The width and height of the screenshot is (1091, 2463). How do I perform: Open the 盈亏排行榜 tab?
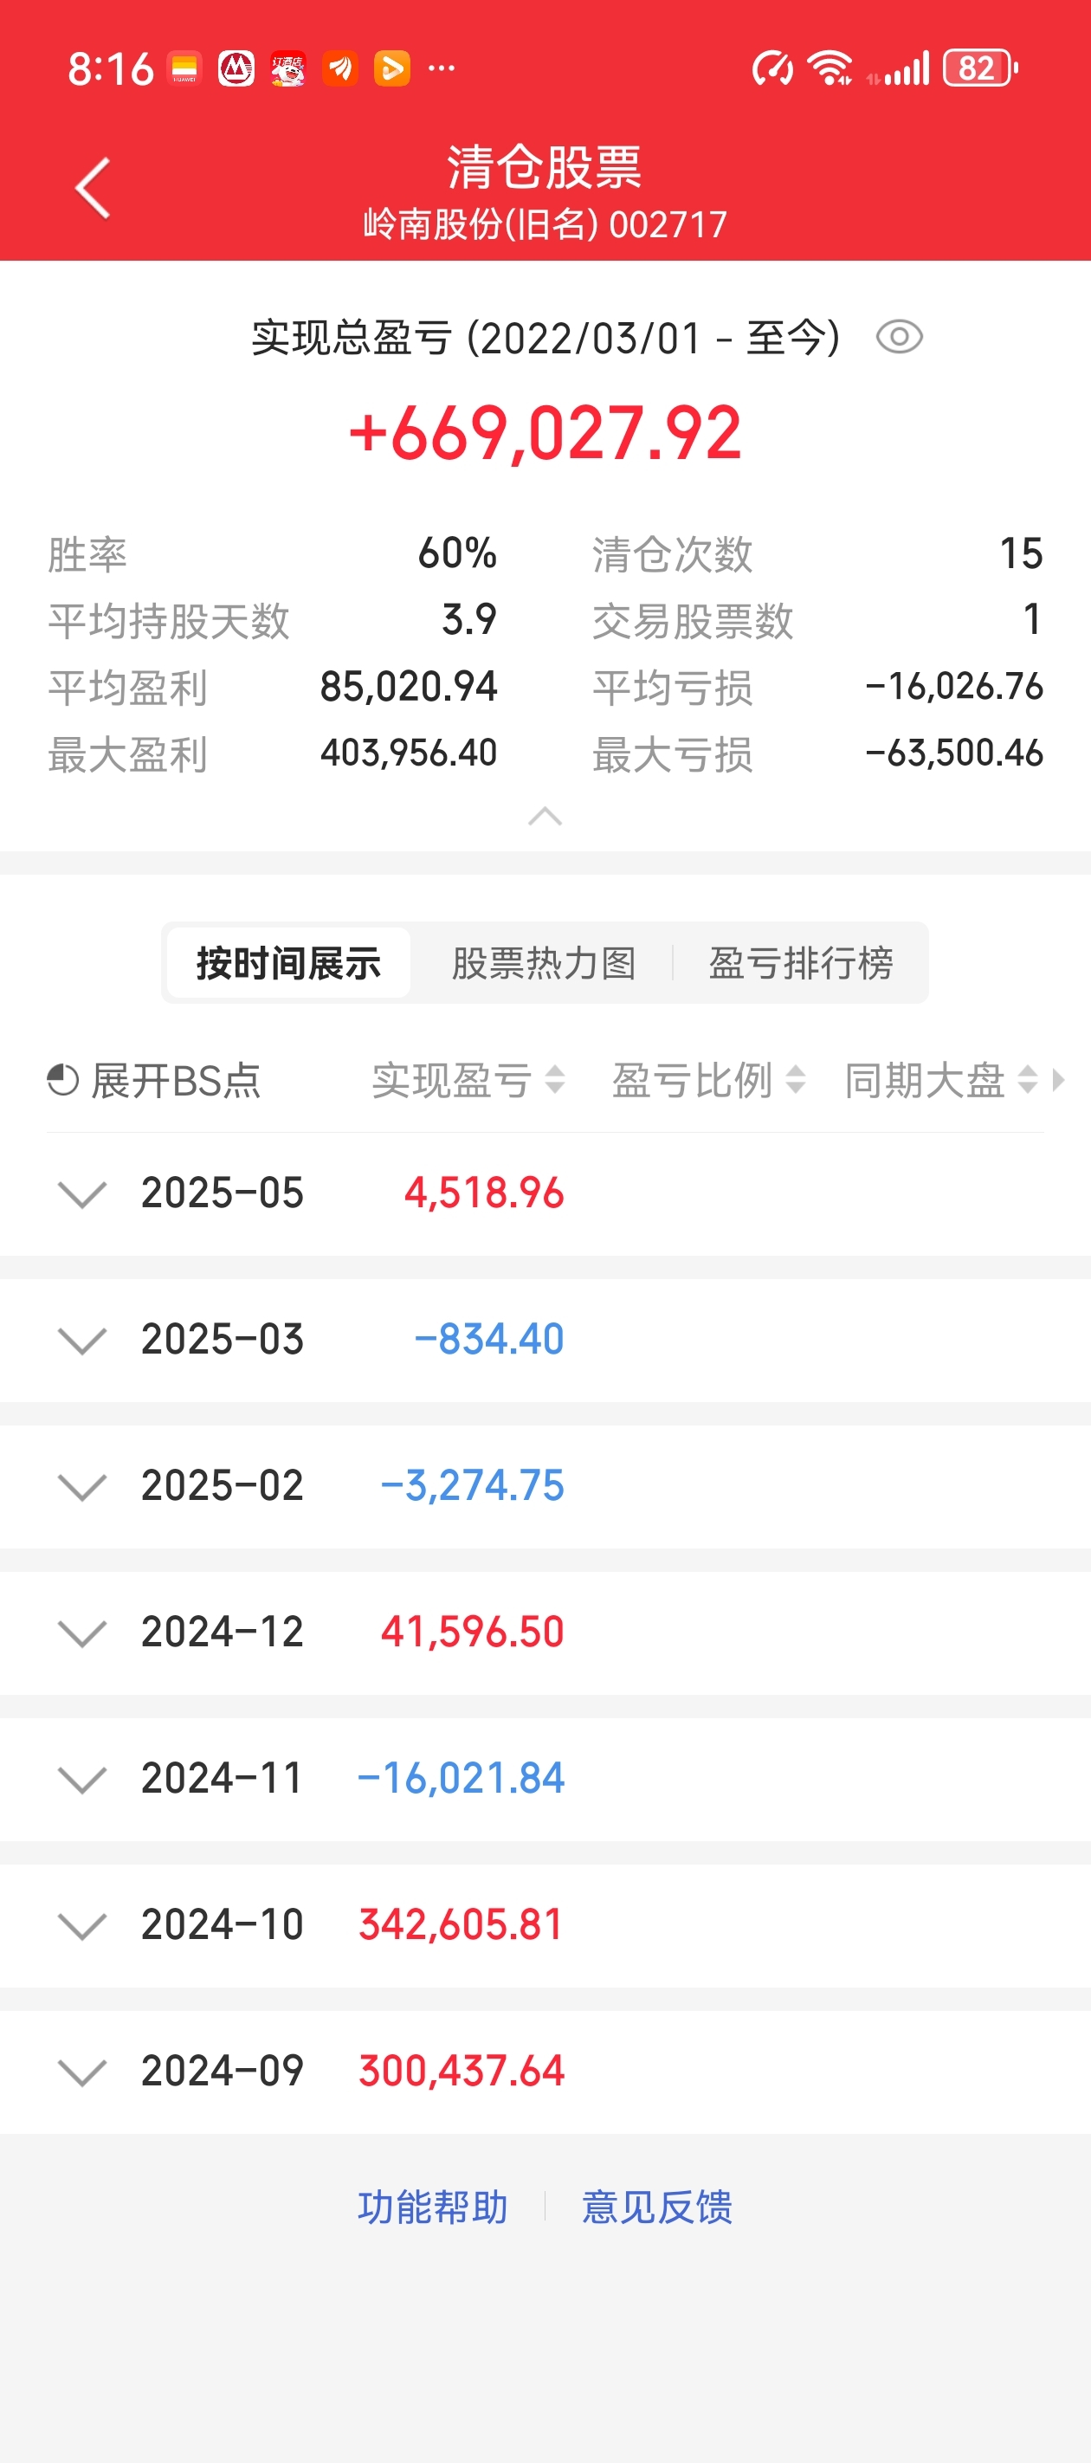(800, 963)
